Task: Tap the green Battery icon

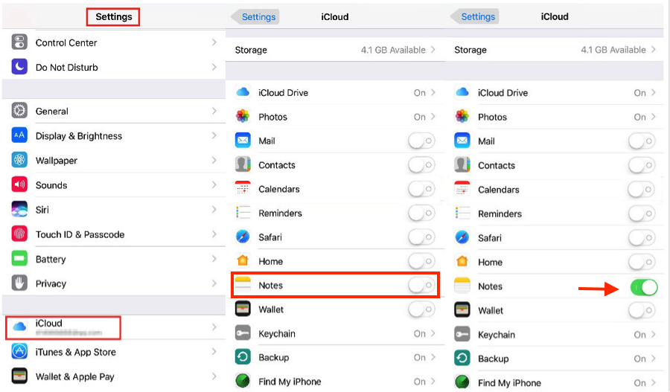Action: [x=19, y=259]
